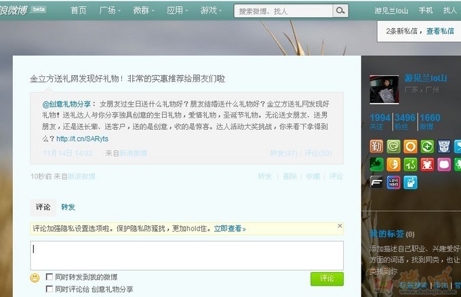Click the 我的标签 heading

[x=386, y=234]
